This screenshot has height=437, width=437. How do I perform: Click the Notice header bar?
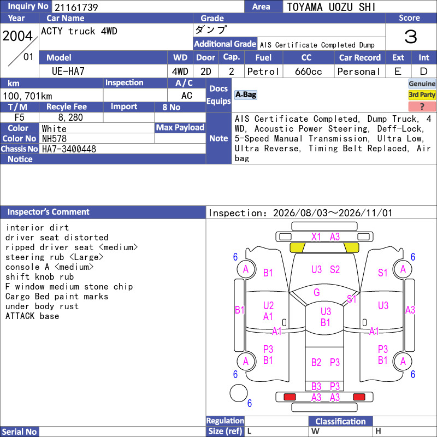(x=103, y=159)
